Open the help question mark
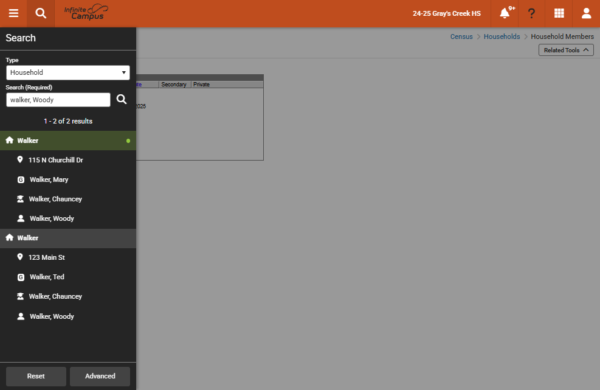The width and height of the screenshot is (600, 390). (x=531, y=13)
